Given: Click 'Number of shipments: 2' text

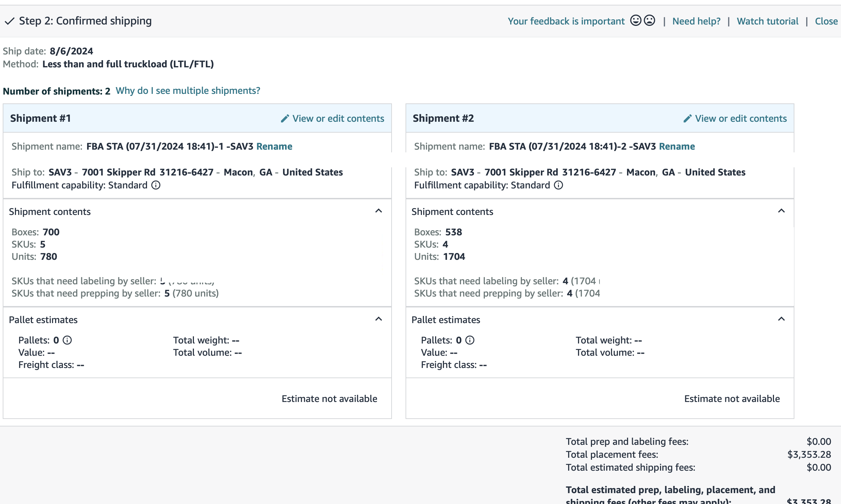Looking at the screenshot, I should (x=56, y=91).
